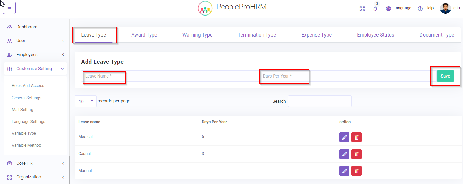Open the Roles And Access link
Screen dimensions: 463x184
click(28, 86)
